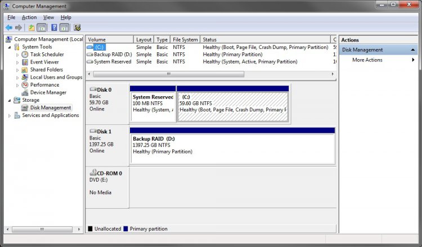
Task: Click left arrow of tree pane scrollbar
Action: tap(7, 229)
